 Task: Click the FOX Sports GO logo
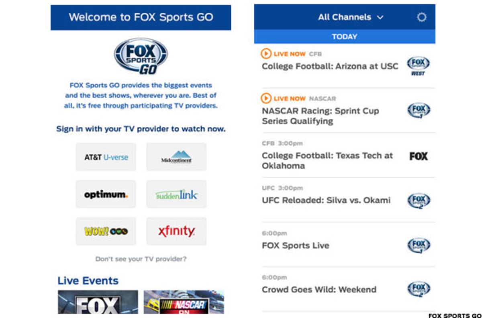pos(141,56)
